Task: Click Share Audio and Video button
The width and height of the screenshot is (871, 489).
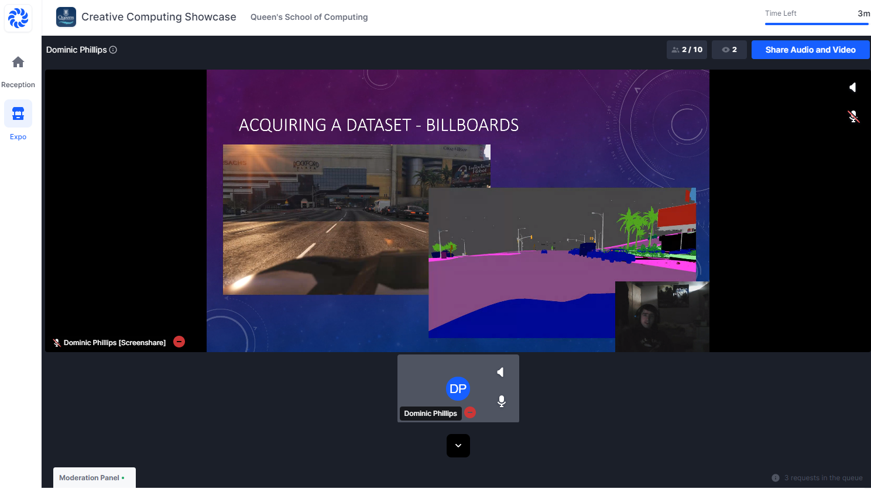Action: pos(810,50)
